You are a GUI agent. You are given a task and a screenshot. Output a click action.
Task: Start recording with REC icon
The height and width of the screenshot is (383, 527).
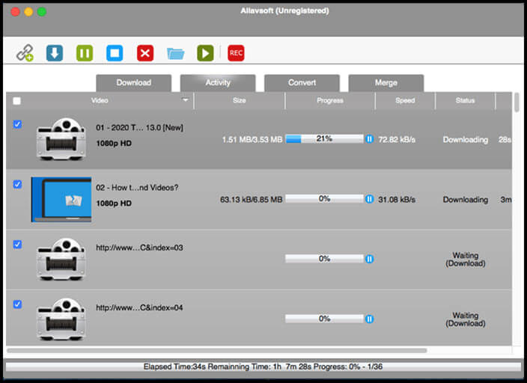(236, 53)
